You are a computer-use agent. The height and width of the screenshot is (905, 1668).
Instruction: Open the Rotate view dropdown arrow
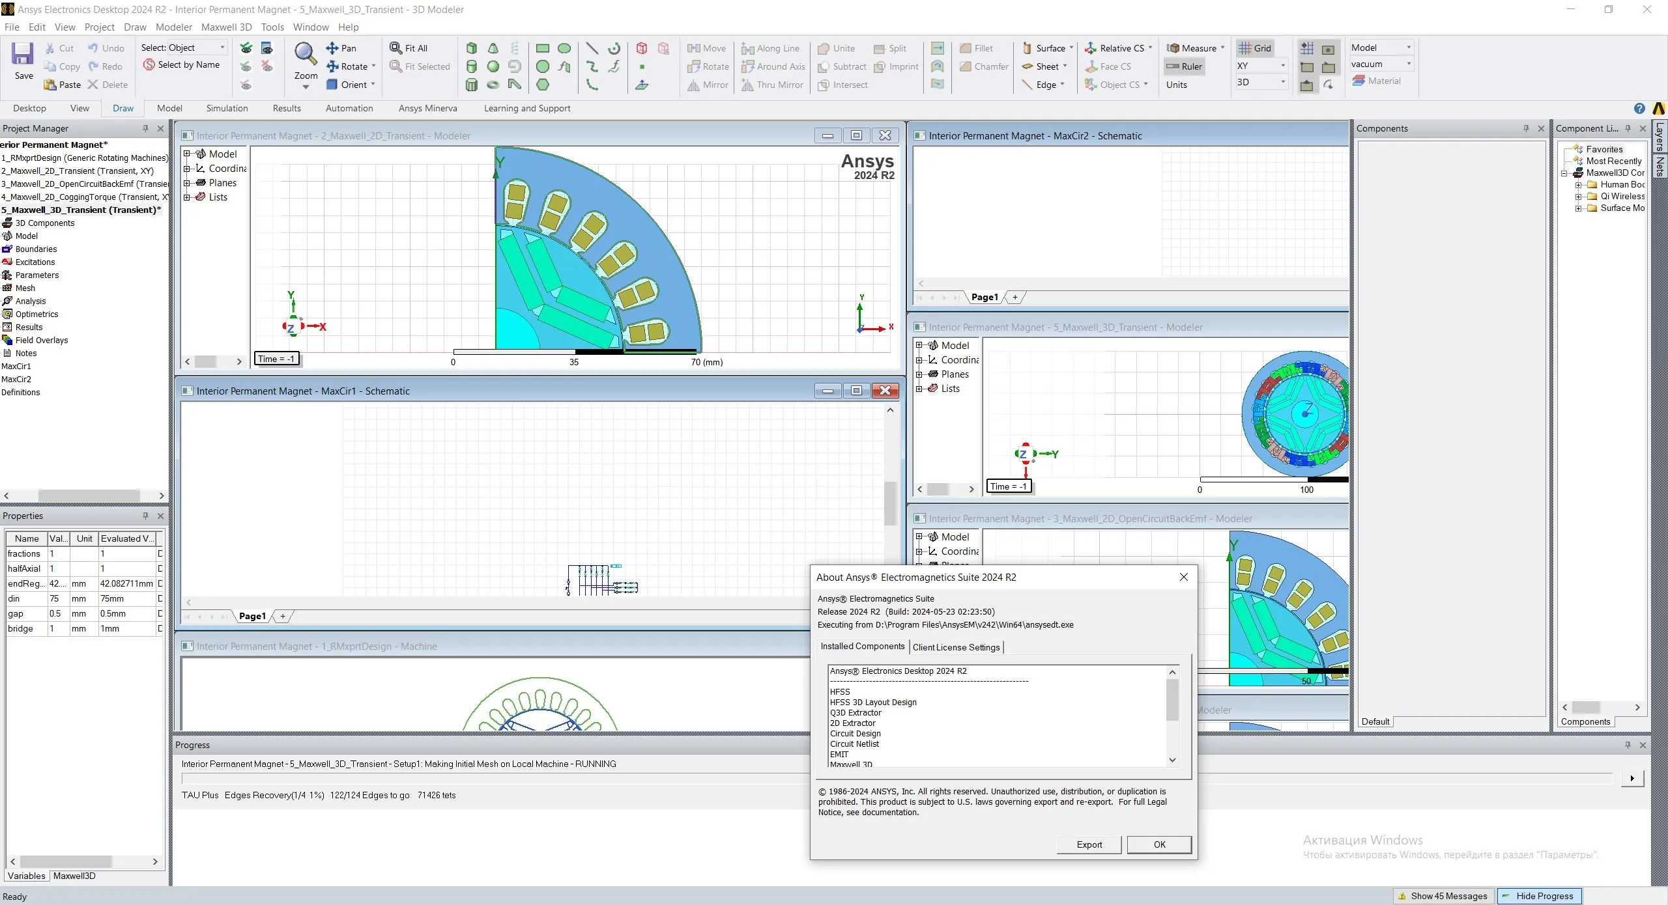click(373, 66)
